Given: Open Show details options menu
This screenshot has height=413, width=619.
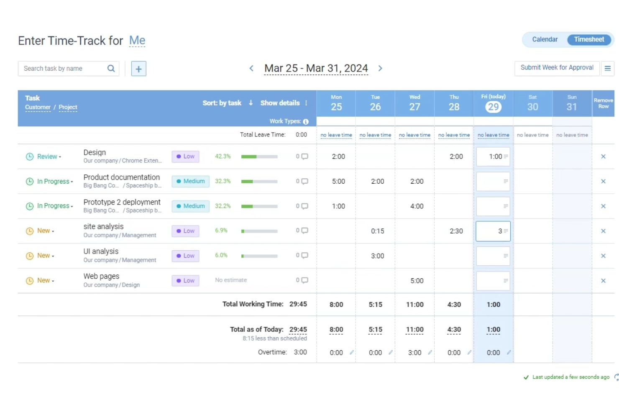Looking at the screenshot, I should pyautogui.click(x=306, y=103).
